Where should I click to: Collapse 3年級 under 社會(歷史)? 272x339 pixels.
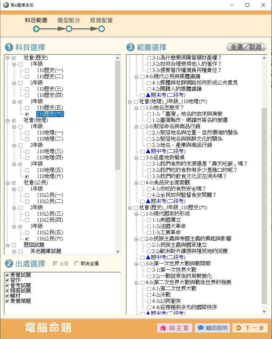click(x=14, y=102)
